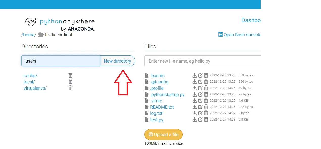Click Upload a file button

(163, 134)
